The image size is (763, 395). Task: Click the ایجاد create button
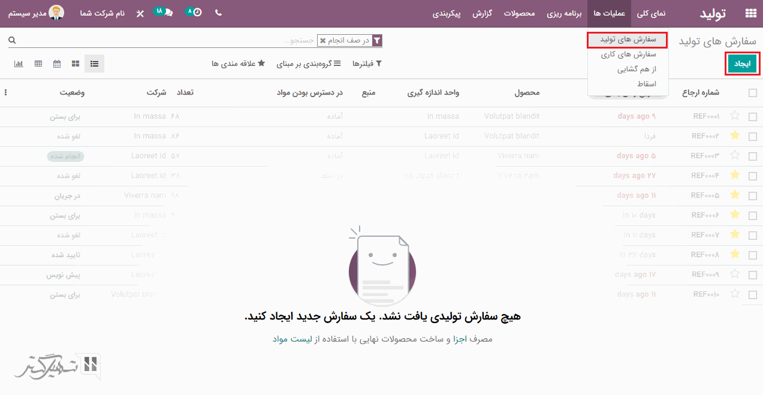tap(743, 64)
